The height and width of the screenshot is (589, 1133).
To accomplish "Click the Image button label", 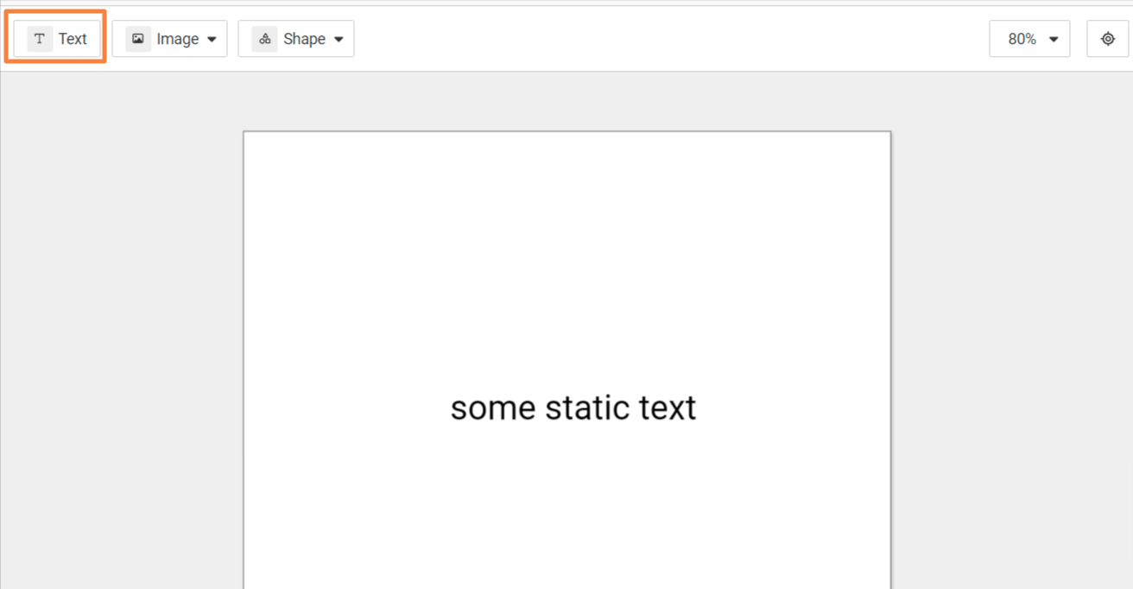I will [x=177, y=39].
